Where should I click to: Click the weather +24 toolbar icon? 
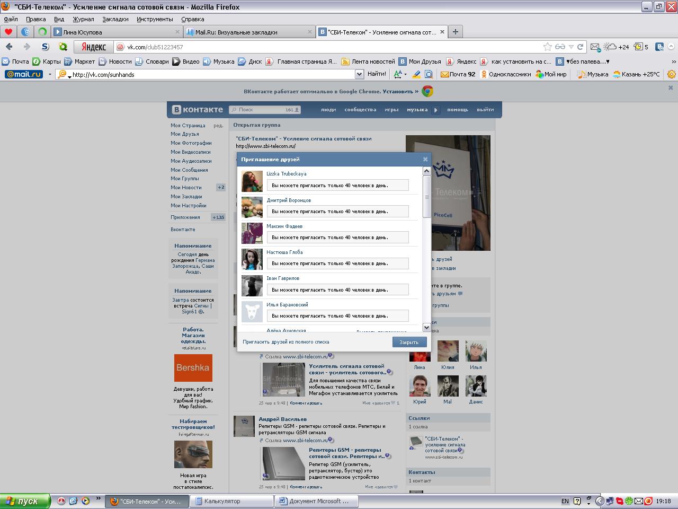coord(617,47)
